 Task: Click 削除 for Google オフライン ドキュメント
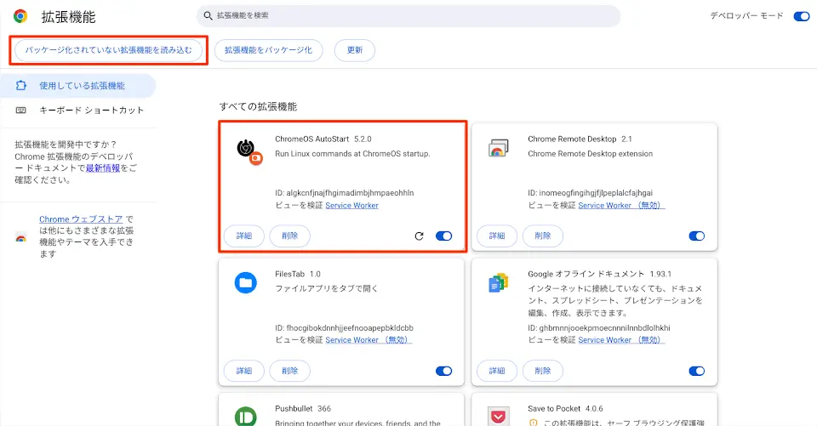tap(543, 371)
